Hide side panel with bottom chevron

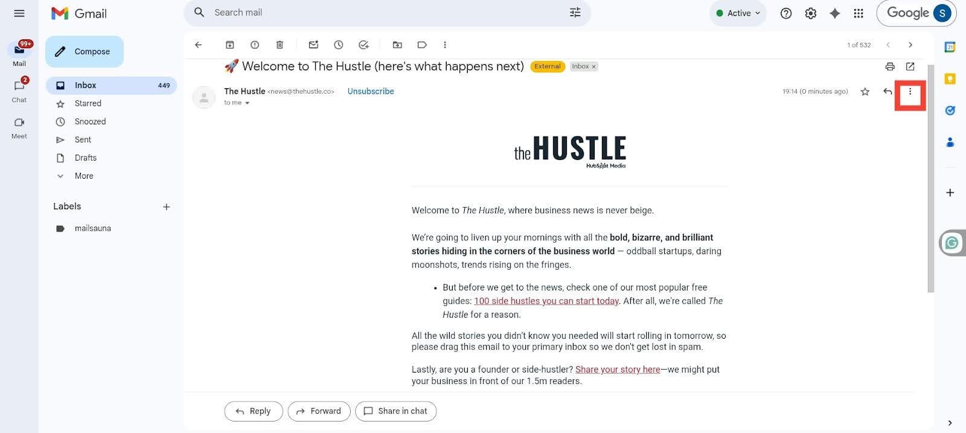click(950, 423)
